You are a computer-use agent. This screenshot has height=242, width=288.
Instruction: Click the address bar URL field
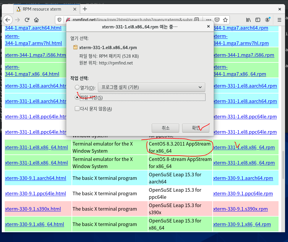pos(132,20)
